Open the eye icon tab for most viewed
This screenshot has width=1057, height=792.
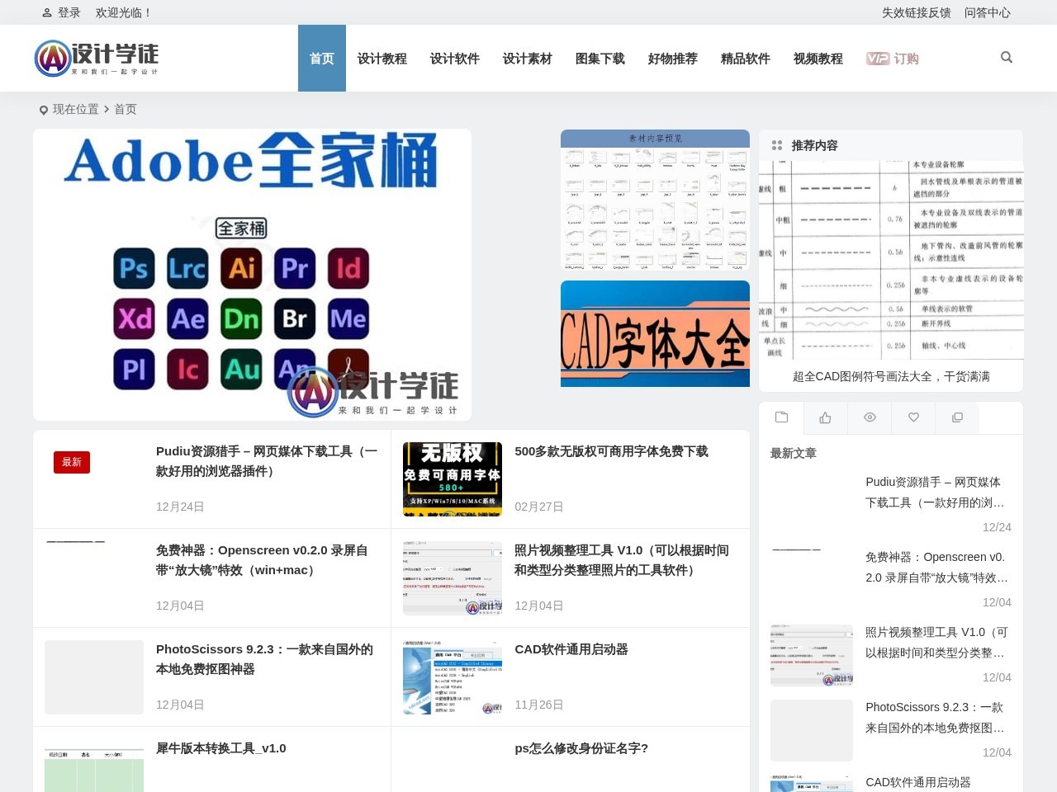[869, 417]
